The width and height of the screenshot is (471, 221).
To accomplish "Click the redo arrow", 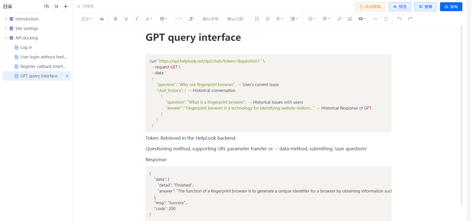I will [410, 19].
